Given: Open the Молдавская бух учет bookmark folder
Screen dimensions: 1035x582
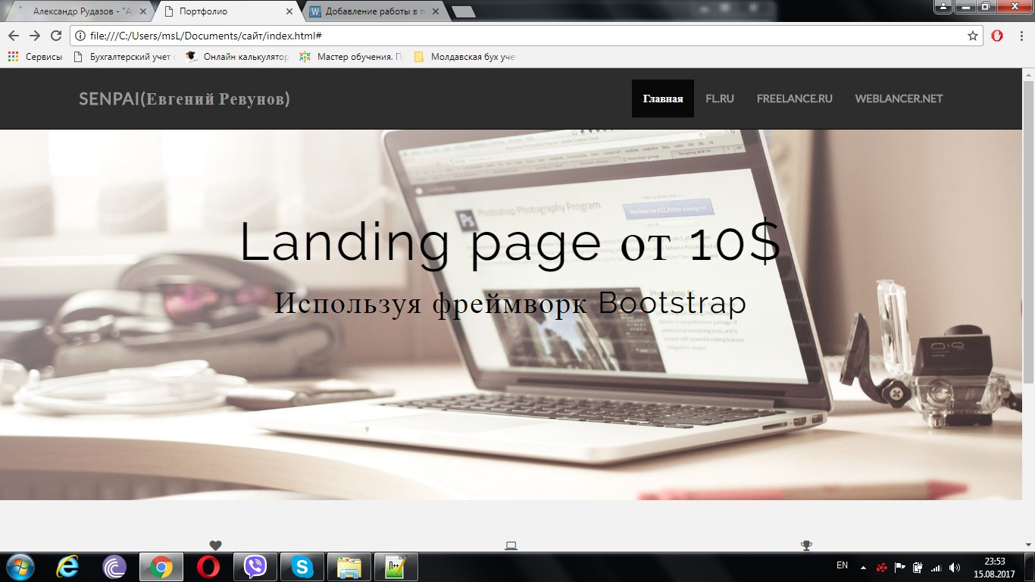Looking at the screenshot, I should click(465, 57).
